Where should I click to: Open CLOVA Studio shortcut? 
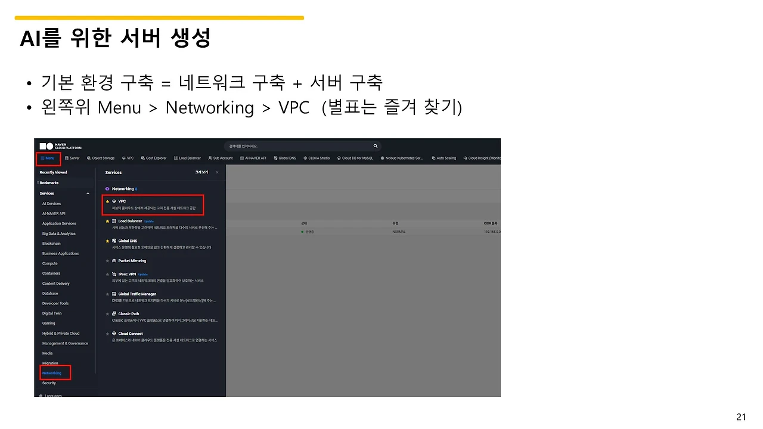pos(317,158)
